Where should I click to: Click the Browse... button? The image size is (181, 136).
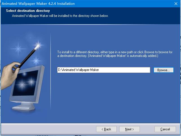[164, 70]
